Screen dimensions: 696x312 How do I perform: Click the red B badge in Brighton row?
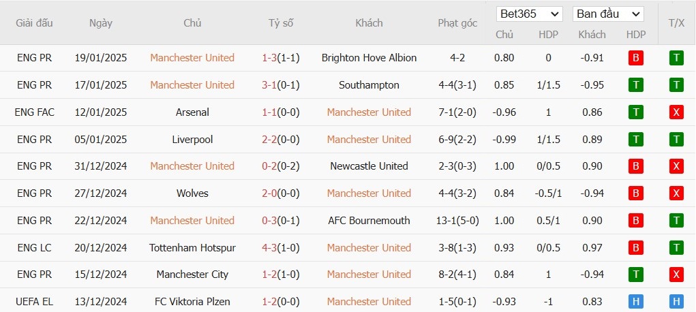click(x=635, y=58)
